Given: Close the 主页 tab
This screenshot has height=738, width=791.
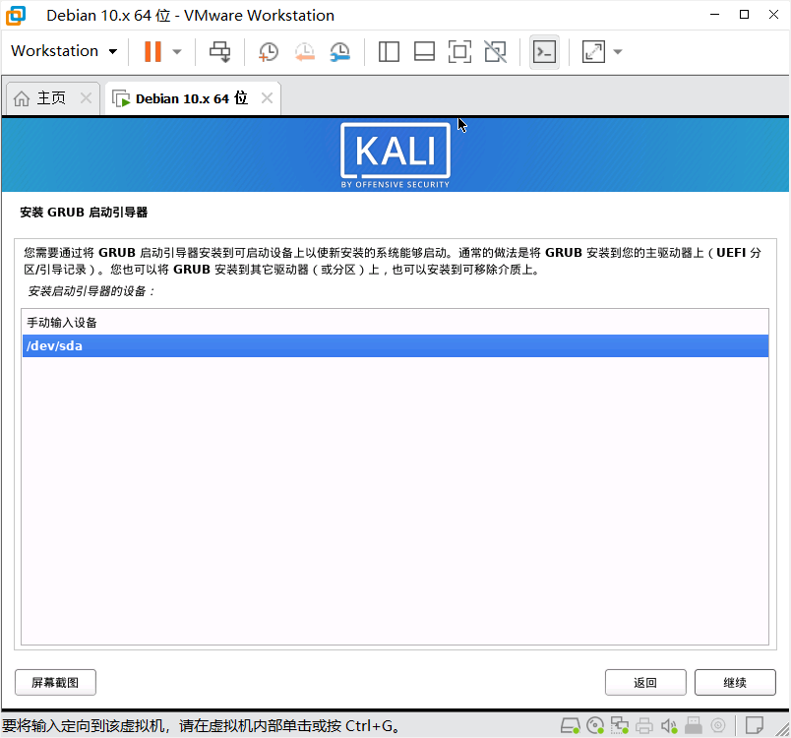Looking at the screenshot, I should click(87, 97).
